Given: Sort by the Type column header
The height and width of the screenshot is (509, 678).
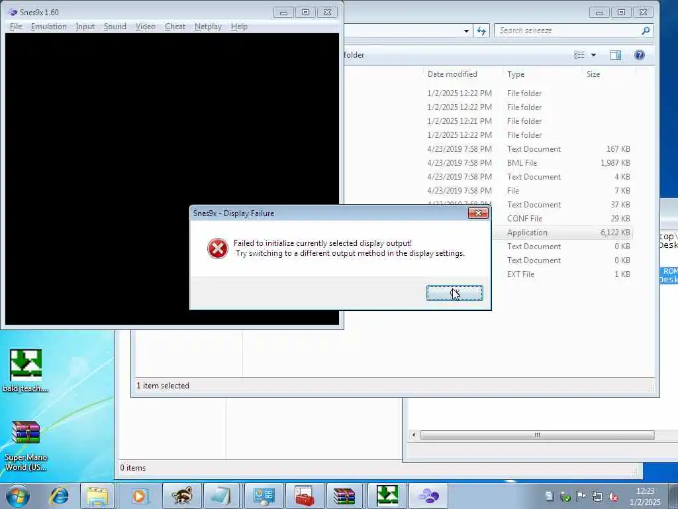Looking at the screenshot, I should point(516,74).
